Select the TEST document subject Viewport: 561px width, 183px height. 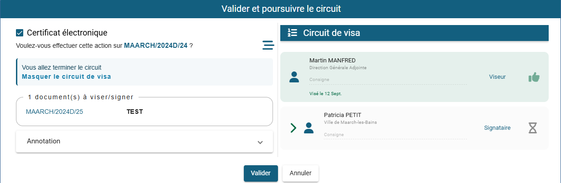[134, 112]
